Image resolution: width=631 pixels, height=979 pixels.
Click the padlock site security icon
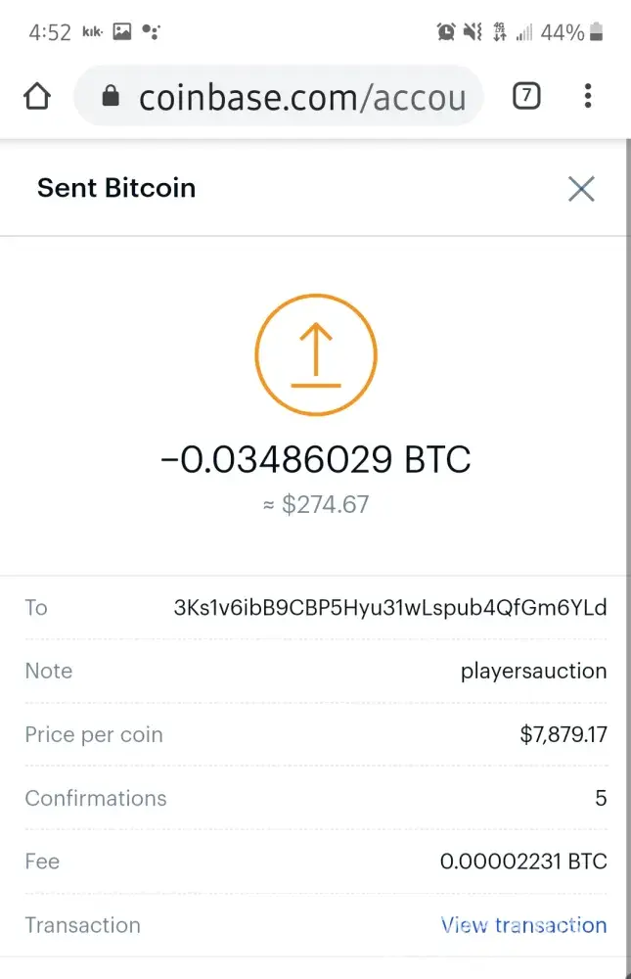coord(111,96)
